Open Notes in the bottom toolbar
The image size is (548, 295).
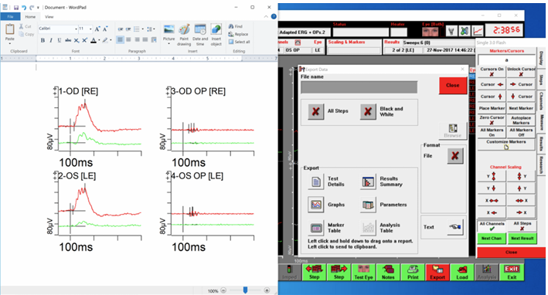click(388, 273)
